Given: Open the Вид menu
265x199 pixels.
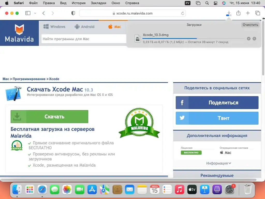Looking at the screenshot, I should 63,3.
